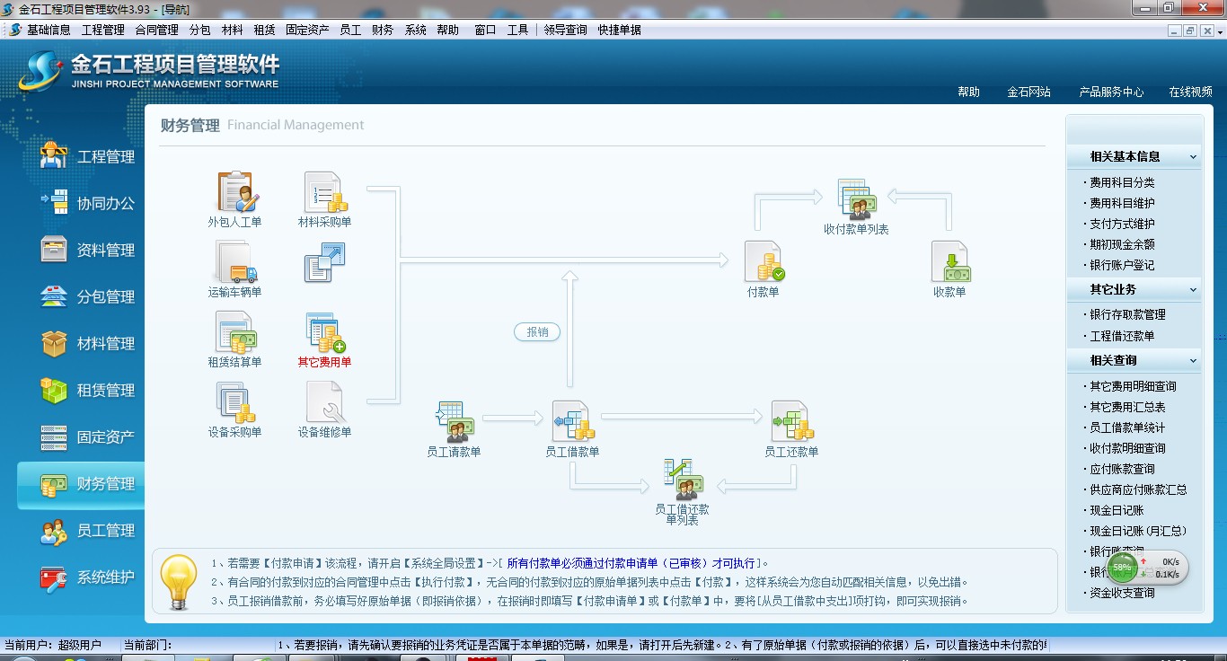Open the 收付款单列表 icon
Image resolution: width=1227 pixels, height=661 pixels.
coord(856,199)
